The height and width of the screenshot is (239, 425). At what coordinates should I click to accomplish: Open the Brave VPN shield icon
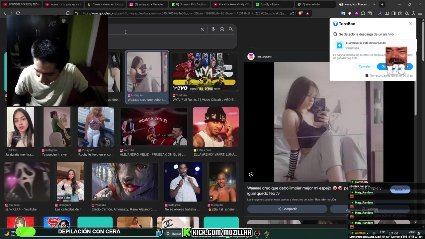click(x=413, y=13)
